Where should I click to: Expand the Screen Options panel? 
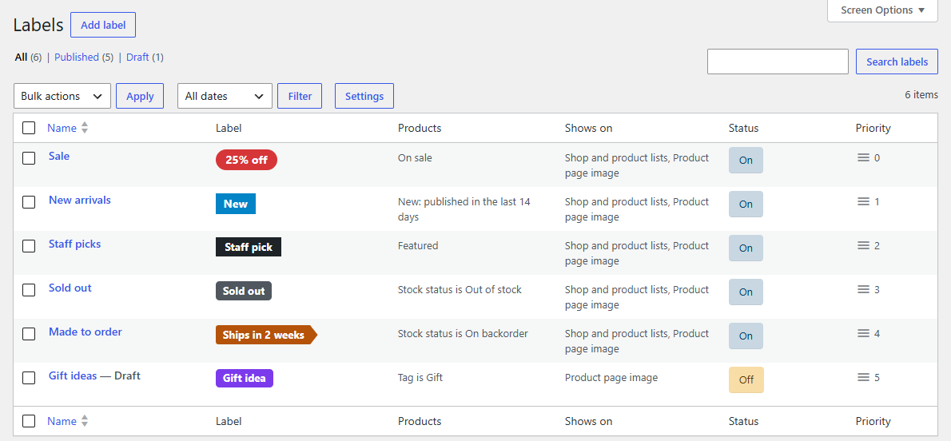[882, 10]
